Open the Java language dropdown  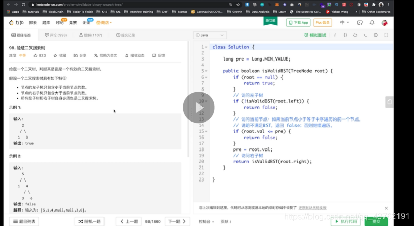[210, 35]
